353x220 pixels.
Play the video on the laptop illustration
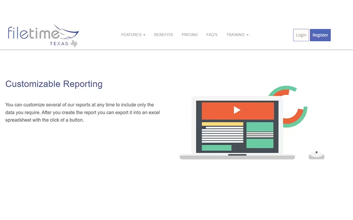pyautogui.click(x=237, y=110)
